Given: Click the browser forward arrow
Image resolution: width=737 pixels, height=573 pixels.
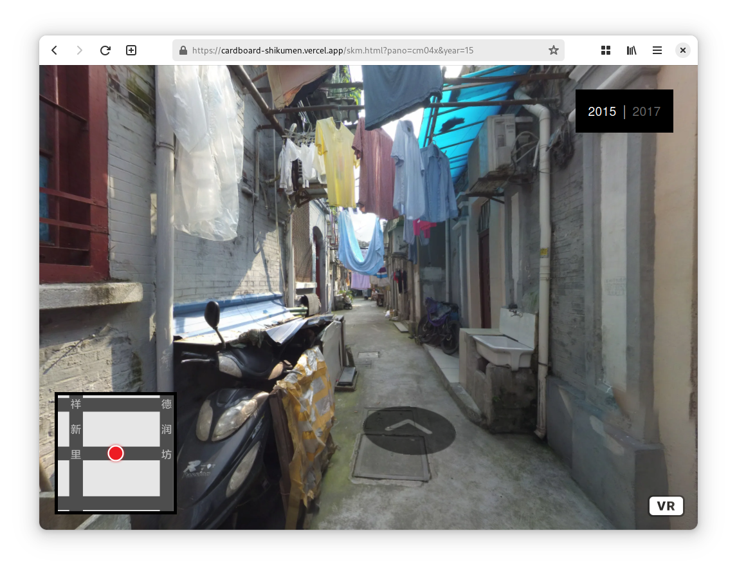Looking at the screenshot, I should coord(80,50).
